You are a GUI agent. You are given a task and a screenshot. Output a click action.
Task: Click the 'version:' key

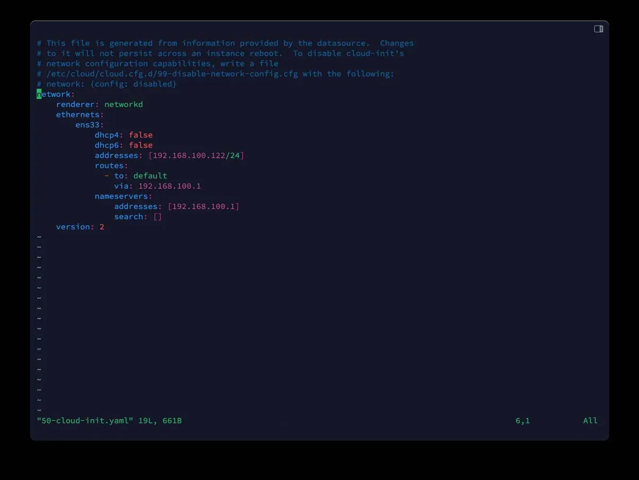click(75, 227)
